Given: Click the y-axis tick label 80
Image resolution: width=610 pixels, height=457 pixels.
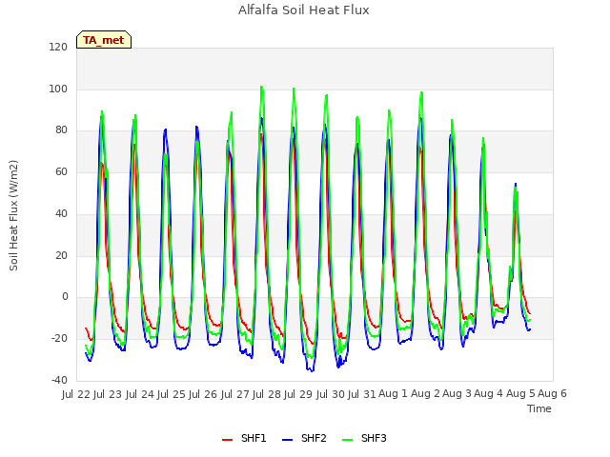Looking at the screenshot, I should 61,130.
